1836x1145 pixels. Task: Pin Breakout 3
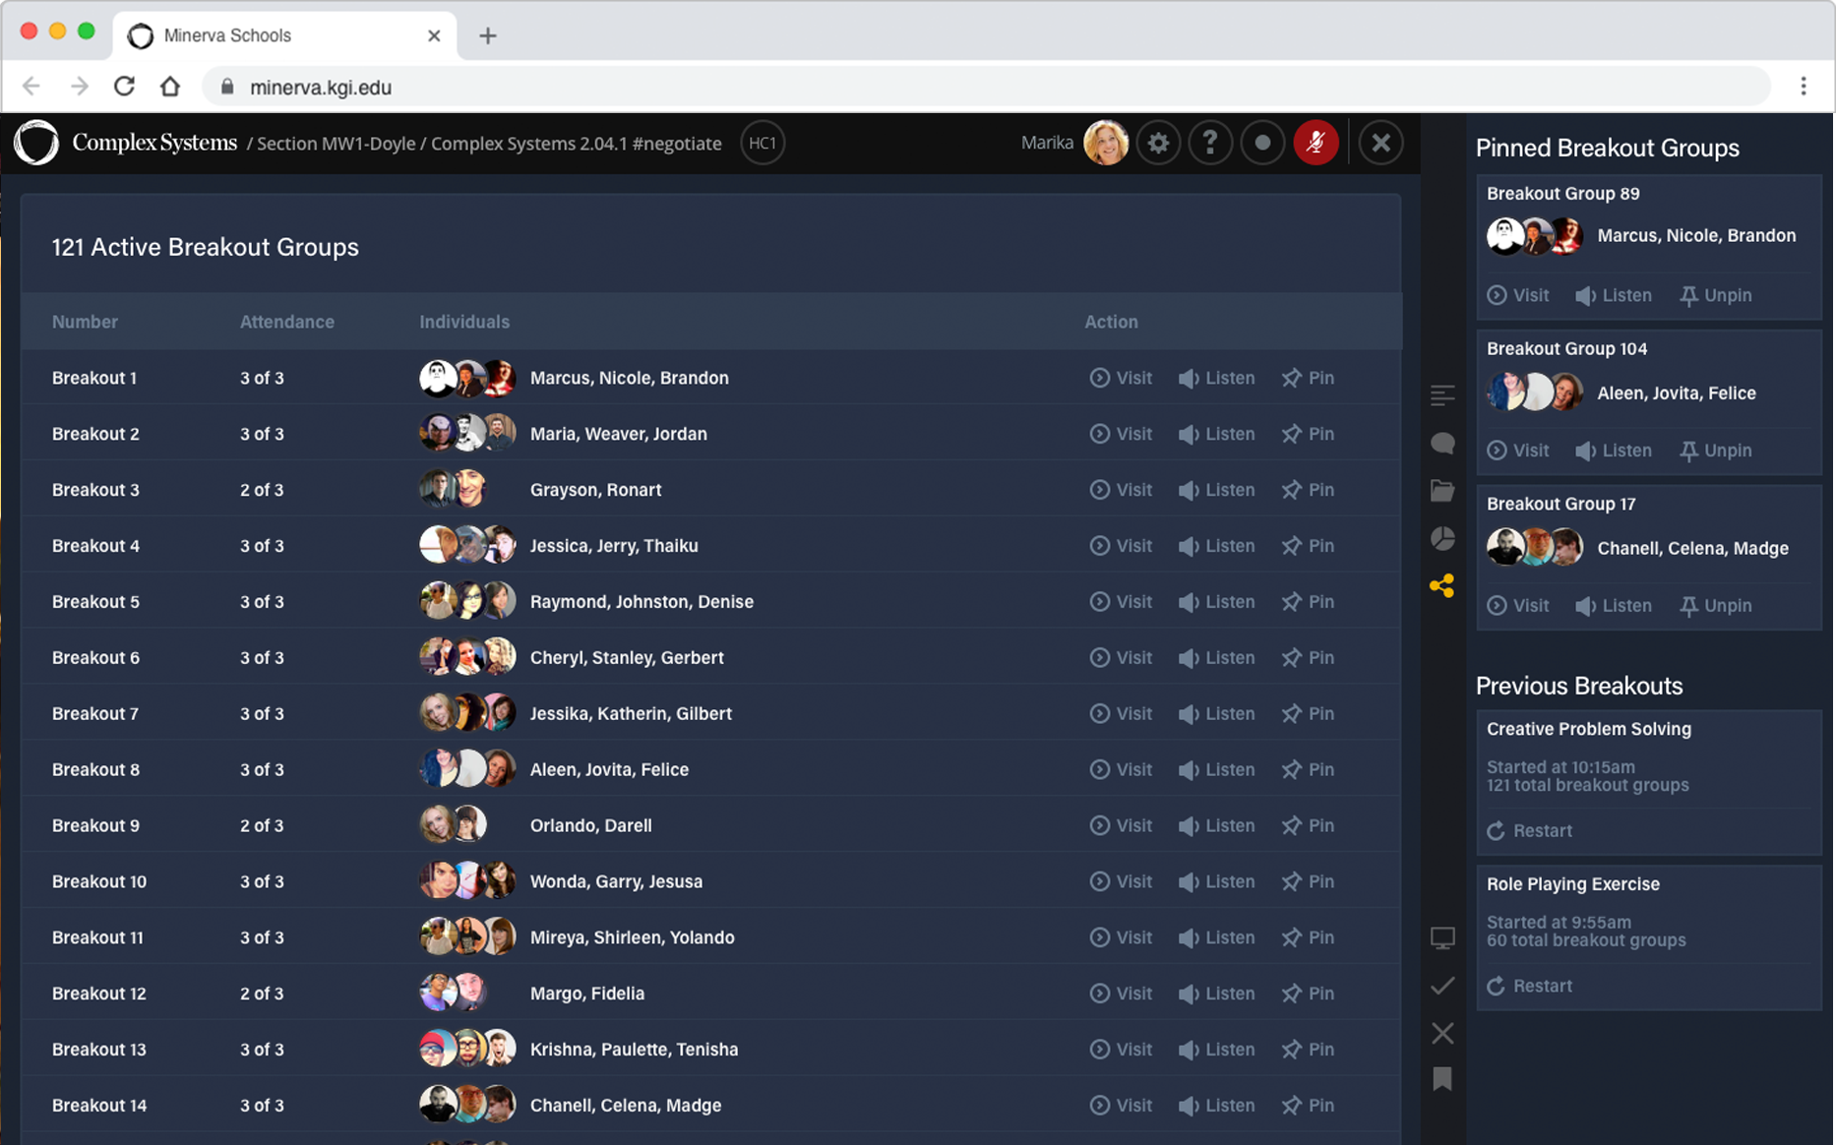[x=1308, y=490]
